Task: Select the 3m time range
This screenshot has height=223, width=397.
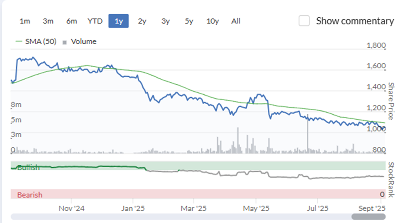Action: [48, 21]
